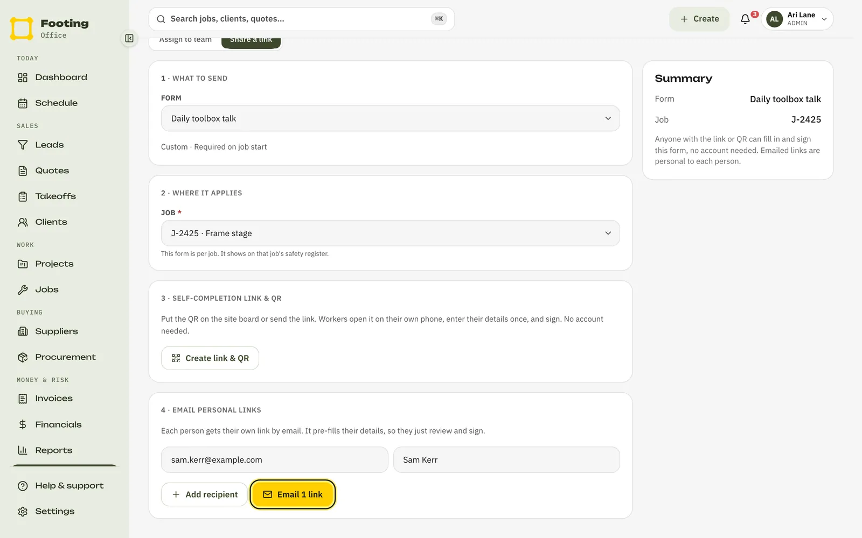Click the Help & support question icon

pos(23,486)
